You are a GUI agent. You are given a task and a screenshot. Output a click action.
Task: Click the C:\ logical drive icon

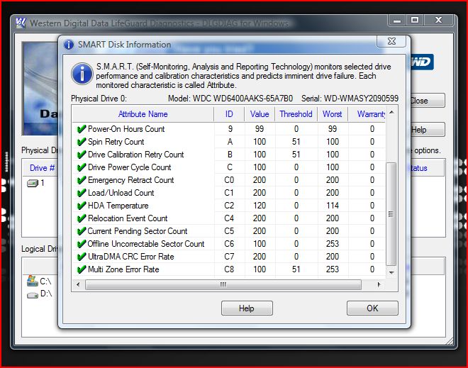32,281
